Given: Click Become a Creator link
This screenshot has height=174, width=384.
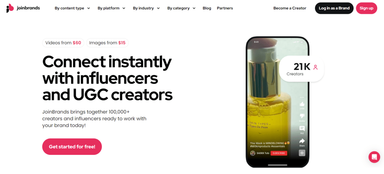Looking at the screenshot, I should pyautogui.click(x=290, y=8).
